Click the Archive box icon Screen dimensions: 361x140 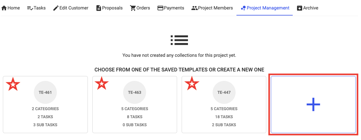300,8
